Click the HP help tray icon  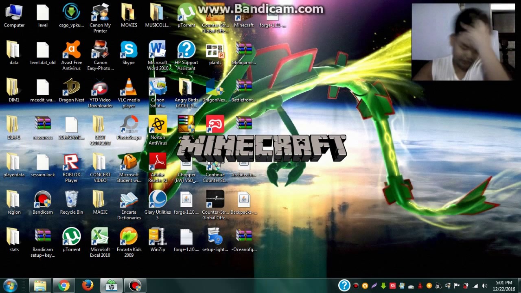tap(344, 286)
